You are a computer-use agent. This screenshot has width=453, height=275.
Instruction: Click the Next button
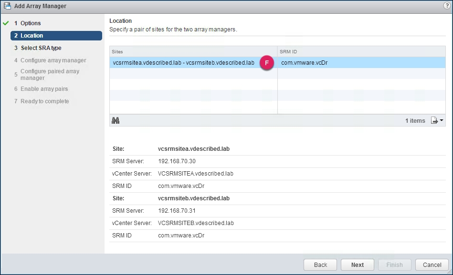click(357, 265)
